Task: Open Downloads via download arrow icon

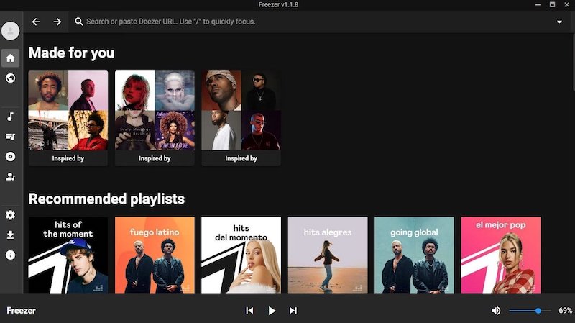Action: click(x=10, y=235)
